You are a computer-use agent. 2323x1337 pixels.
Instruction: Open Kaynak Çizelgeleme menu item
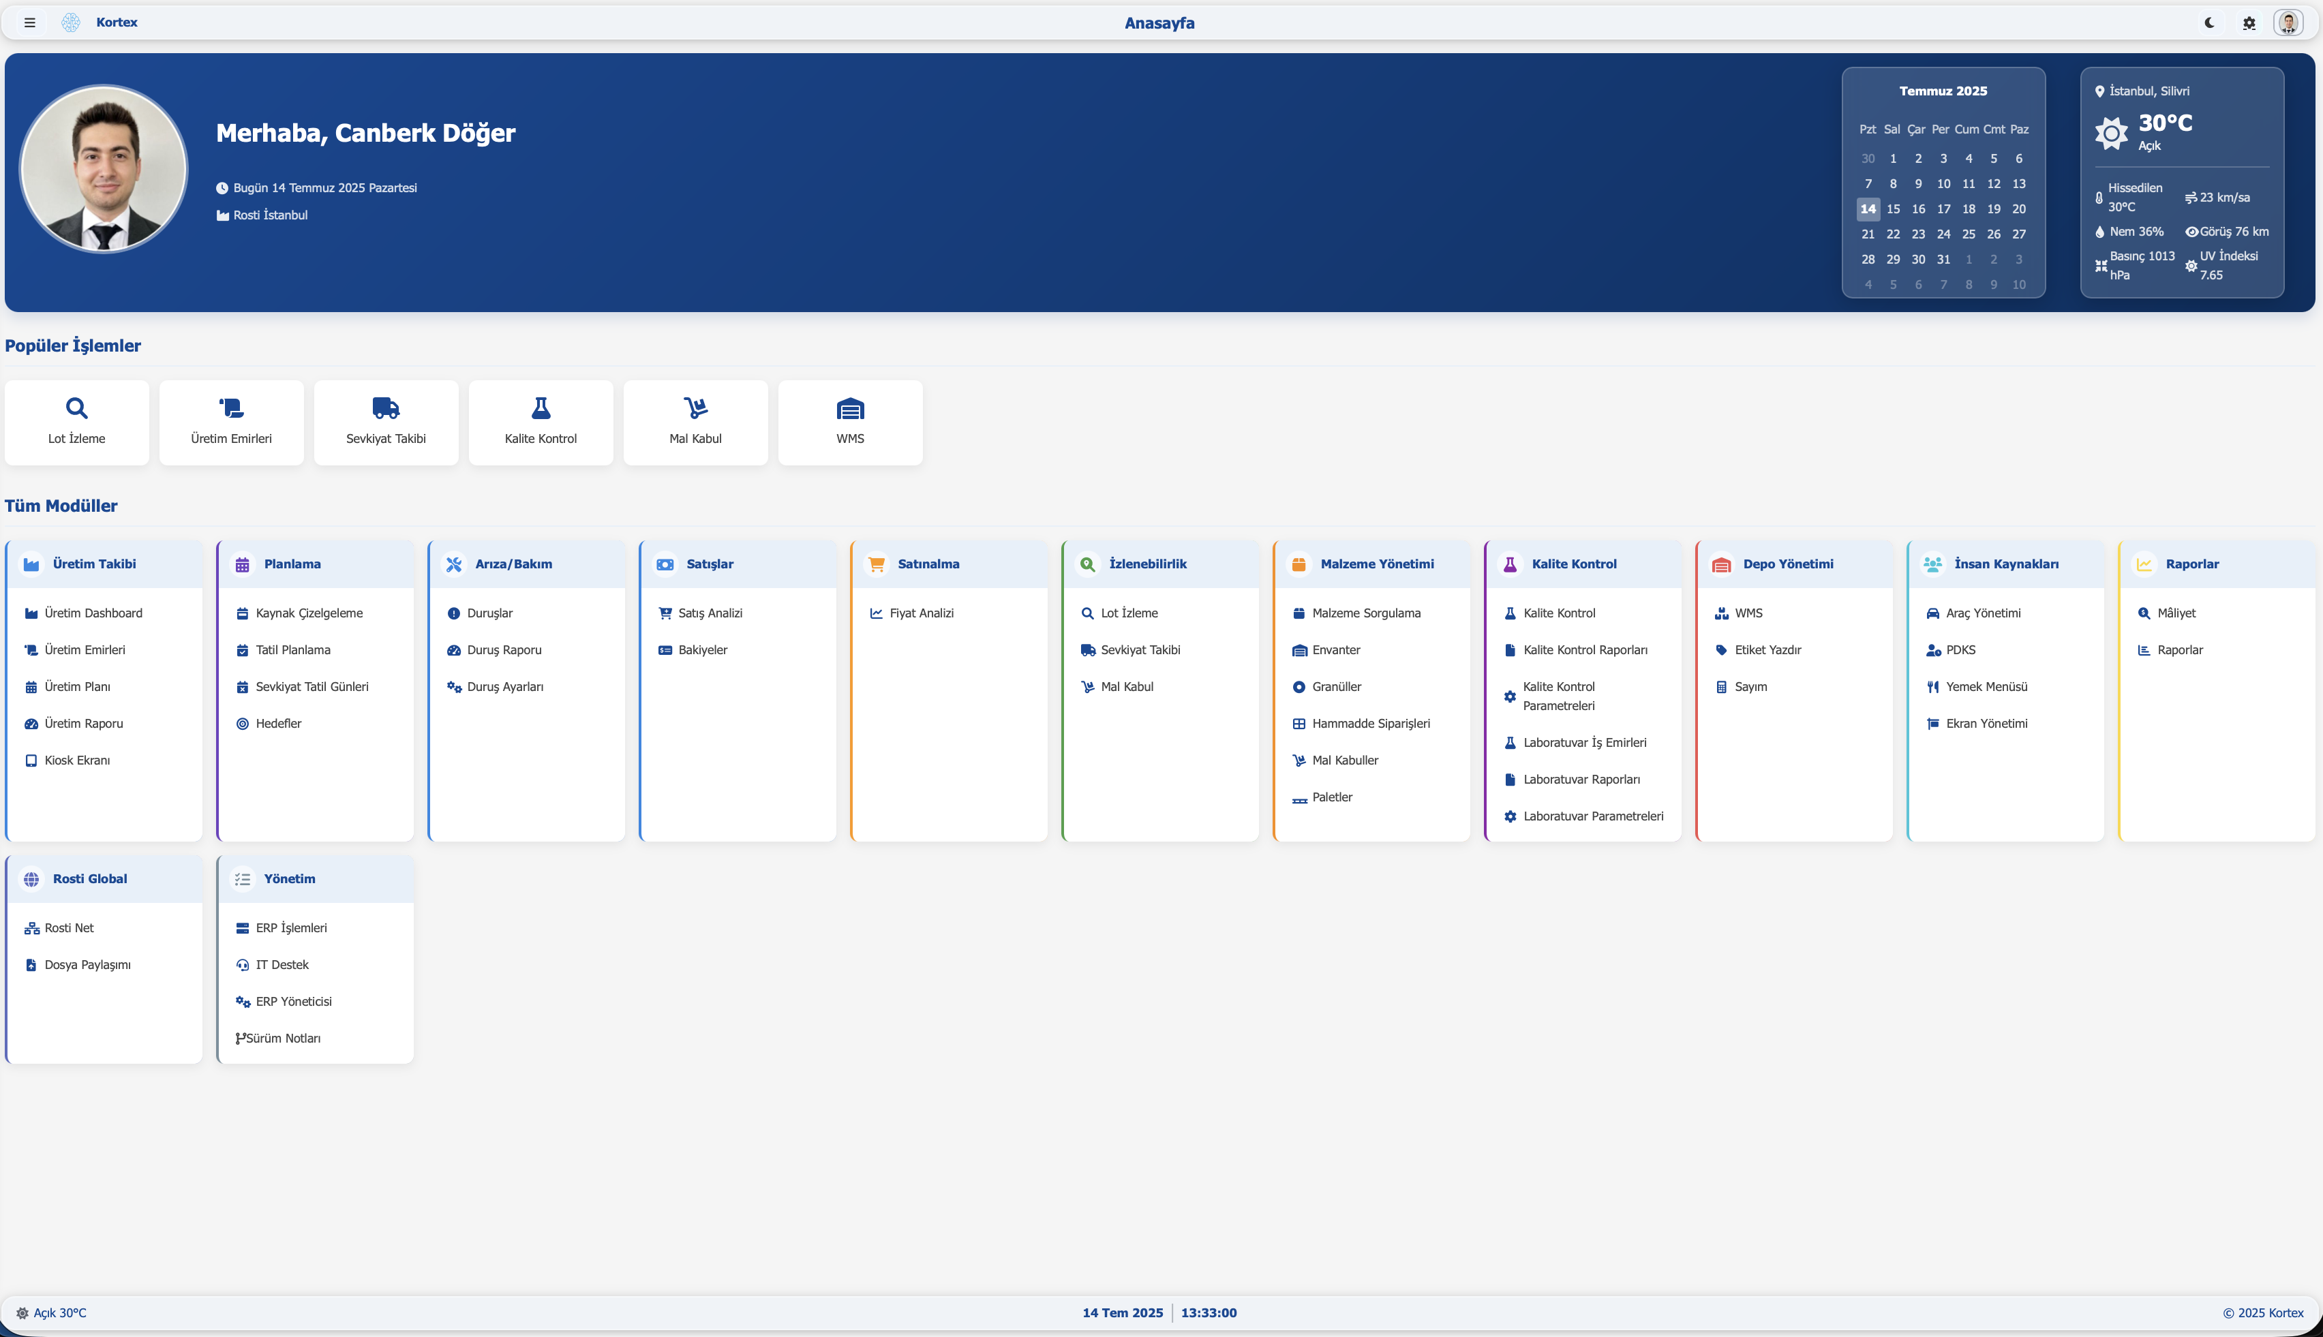[x=309, y=613]
